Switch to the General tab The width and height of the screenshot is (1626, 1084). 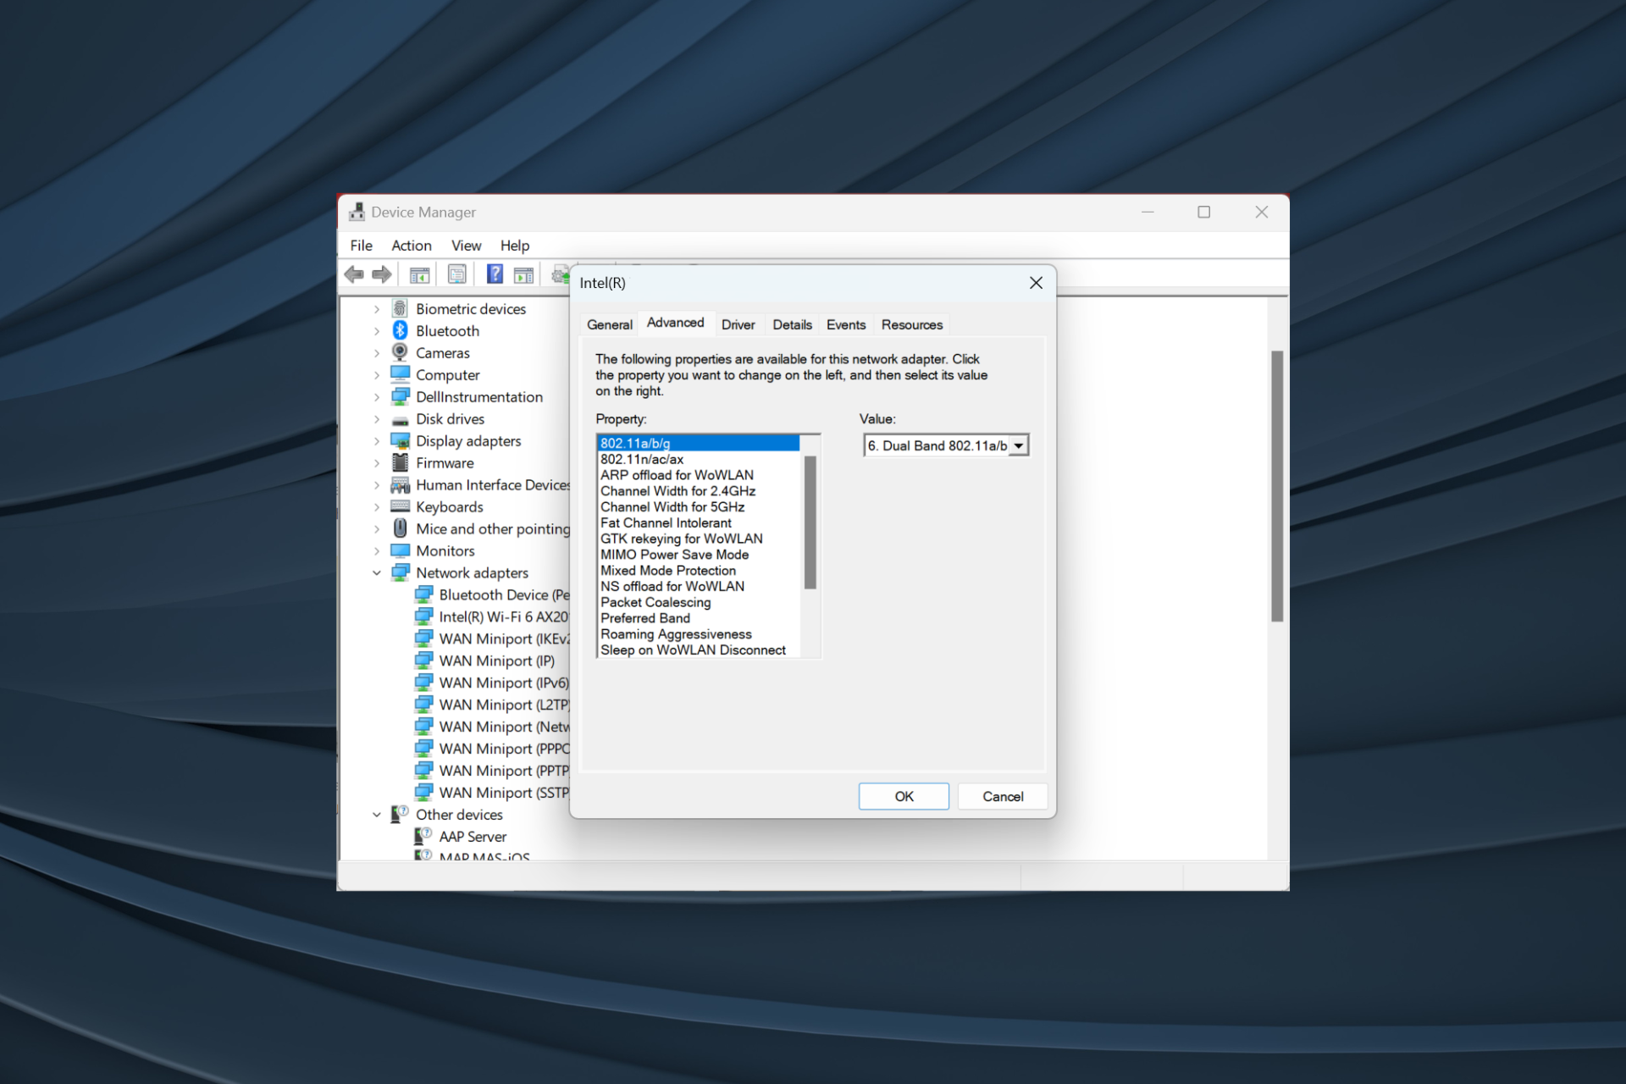(x=610, y=325)
